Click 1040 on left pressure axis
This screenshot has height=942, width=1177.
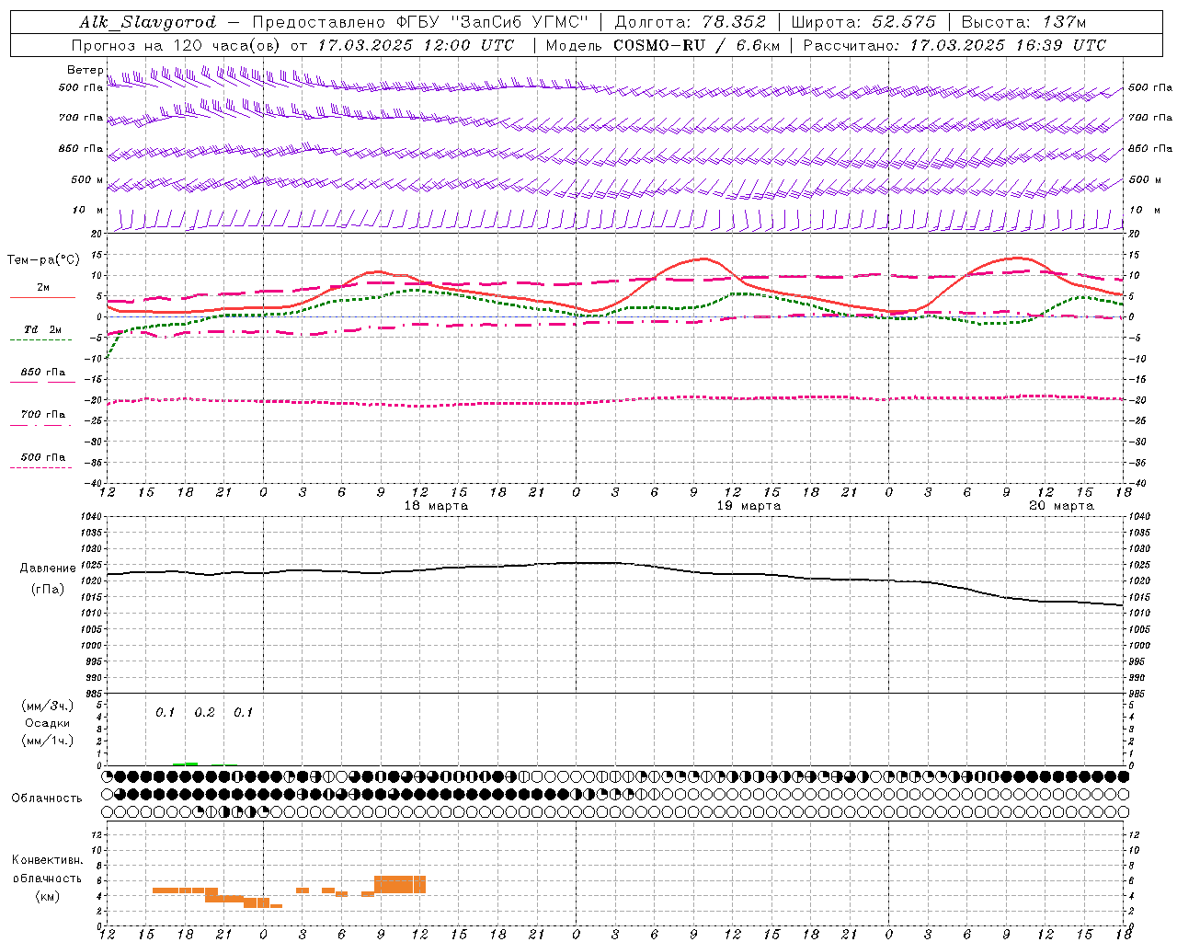tap(92, 517)
